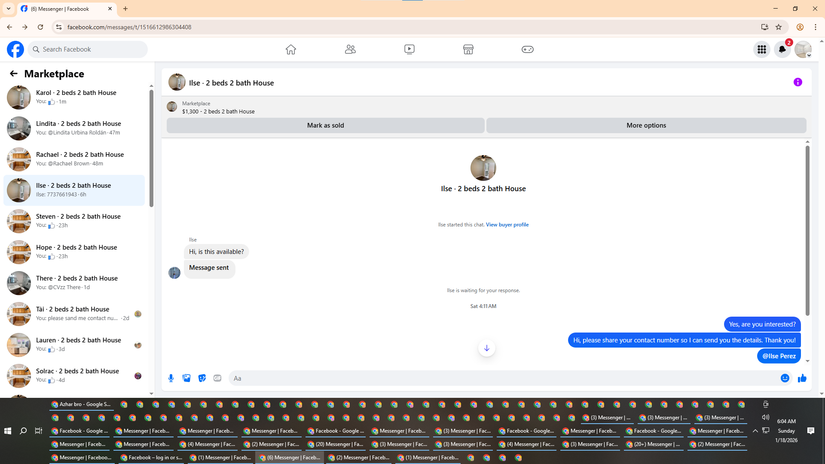Open the sticker picker icon
The width and height of the screenshot is (825, 464).
202,378
